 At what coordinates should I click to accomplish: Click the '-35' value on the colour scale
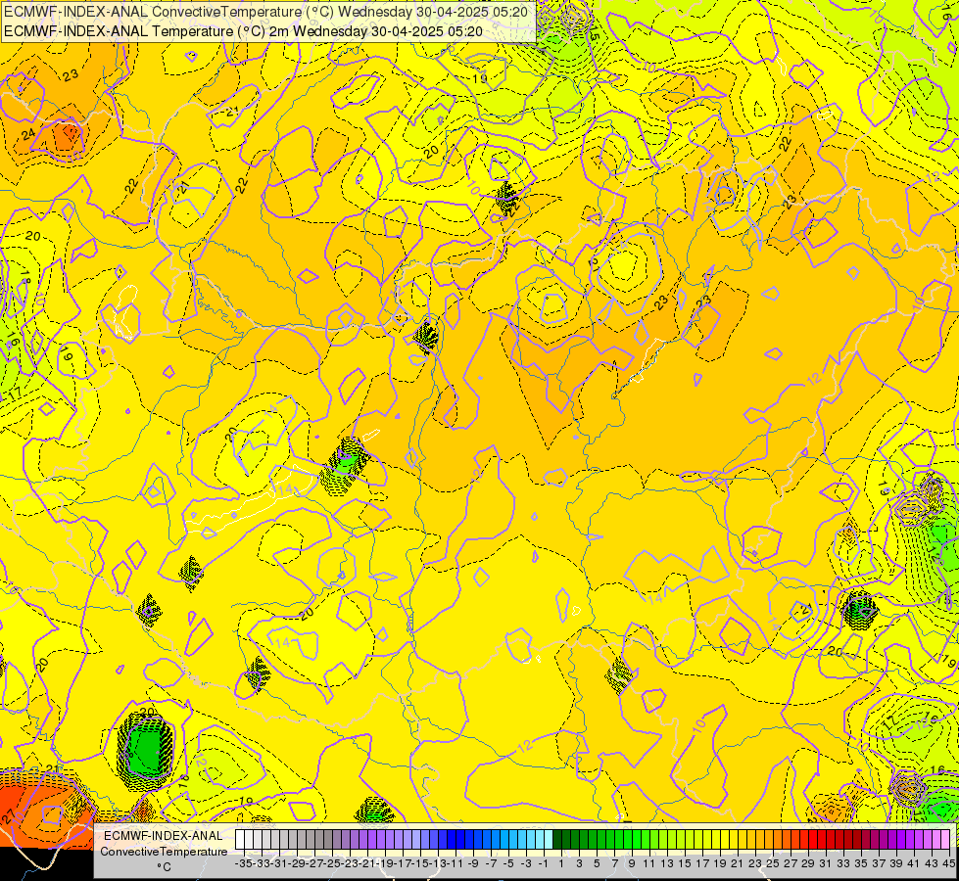point(243,864)
